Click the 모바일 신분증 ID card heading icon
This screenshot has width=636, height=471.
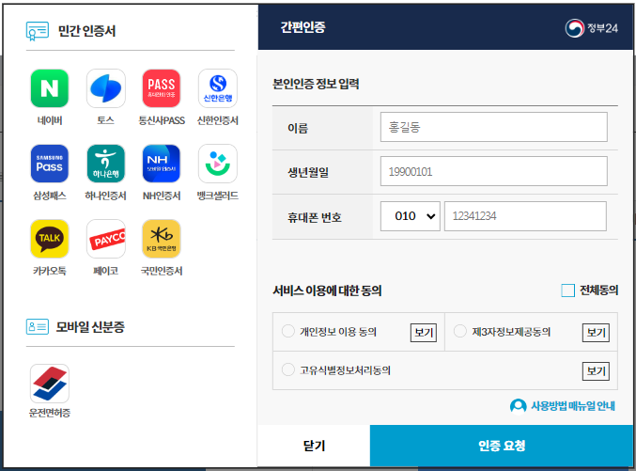(38, 327)
